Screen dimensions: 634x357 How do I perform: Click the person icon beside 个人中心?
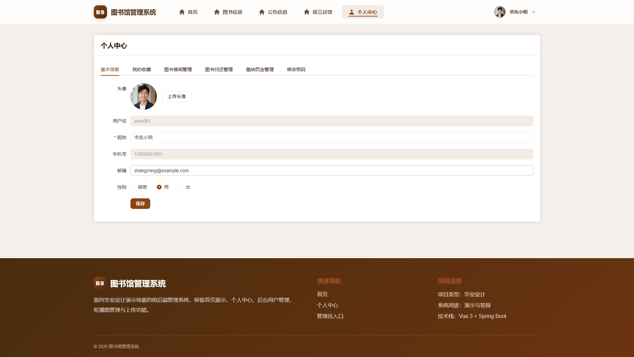[x=352, y=12]
